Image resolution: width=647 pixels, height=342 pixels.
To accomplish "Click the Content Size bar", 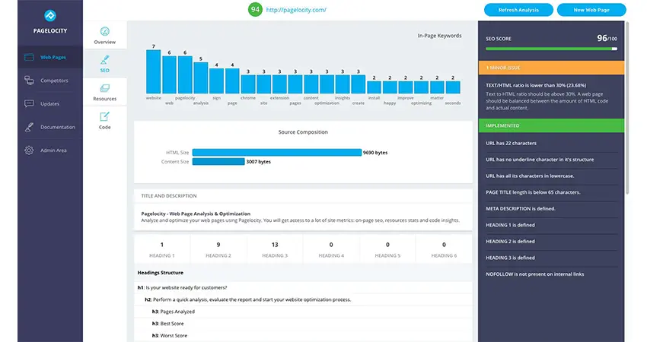I will pos(218,162).
